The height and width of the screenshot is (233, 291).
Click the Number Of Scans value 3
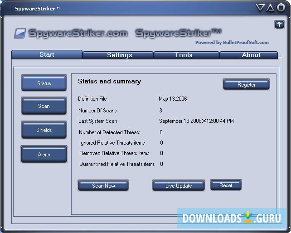coord(161,111)
